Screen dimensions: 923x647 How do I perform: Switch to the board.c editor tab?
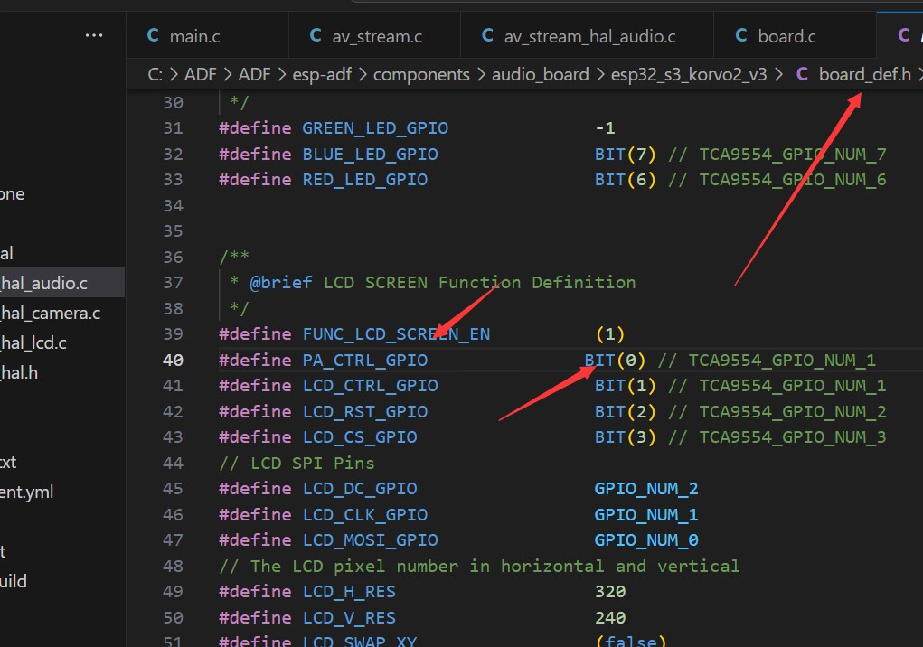click(x=786, y=36)
